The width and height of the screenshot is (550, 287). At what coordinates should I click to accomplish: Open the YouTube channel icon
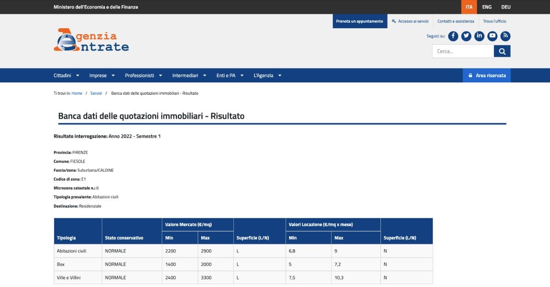492,36
